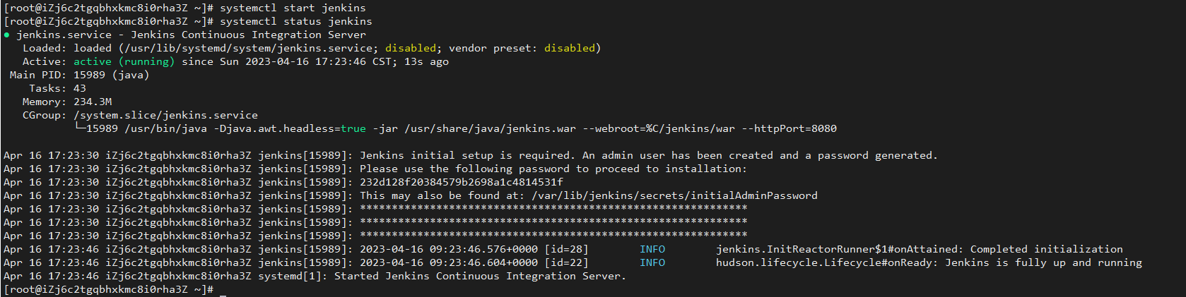Screen dimensions: 1186x297
Task: Click the Main PID value 15989
Action: (x=89, y=75)
